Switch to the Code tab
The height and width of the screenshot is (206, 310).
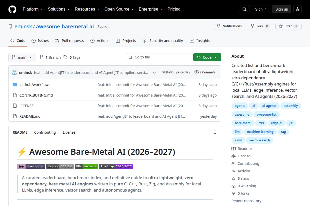[x=18, y=41]
